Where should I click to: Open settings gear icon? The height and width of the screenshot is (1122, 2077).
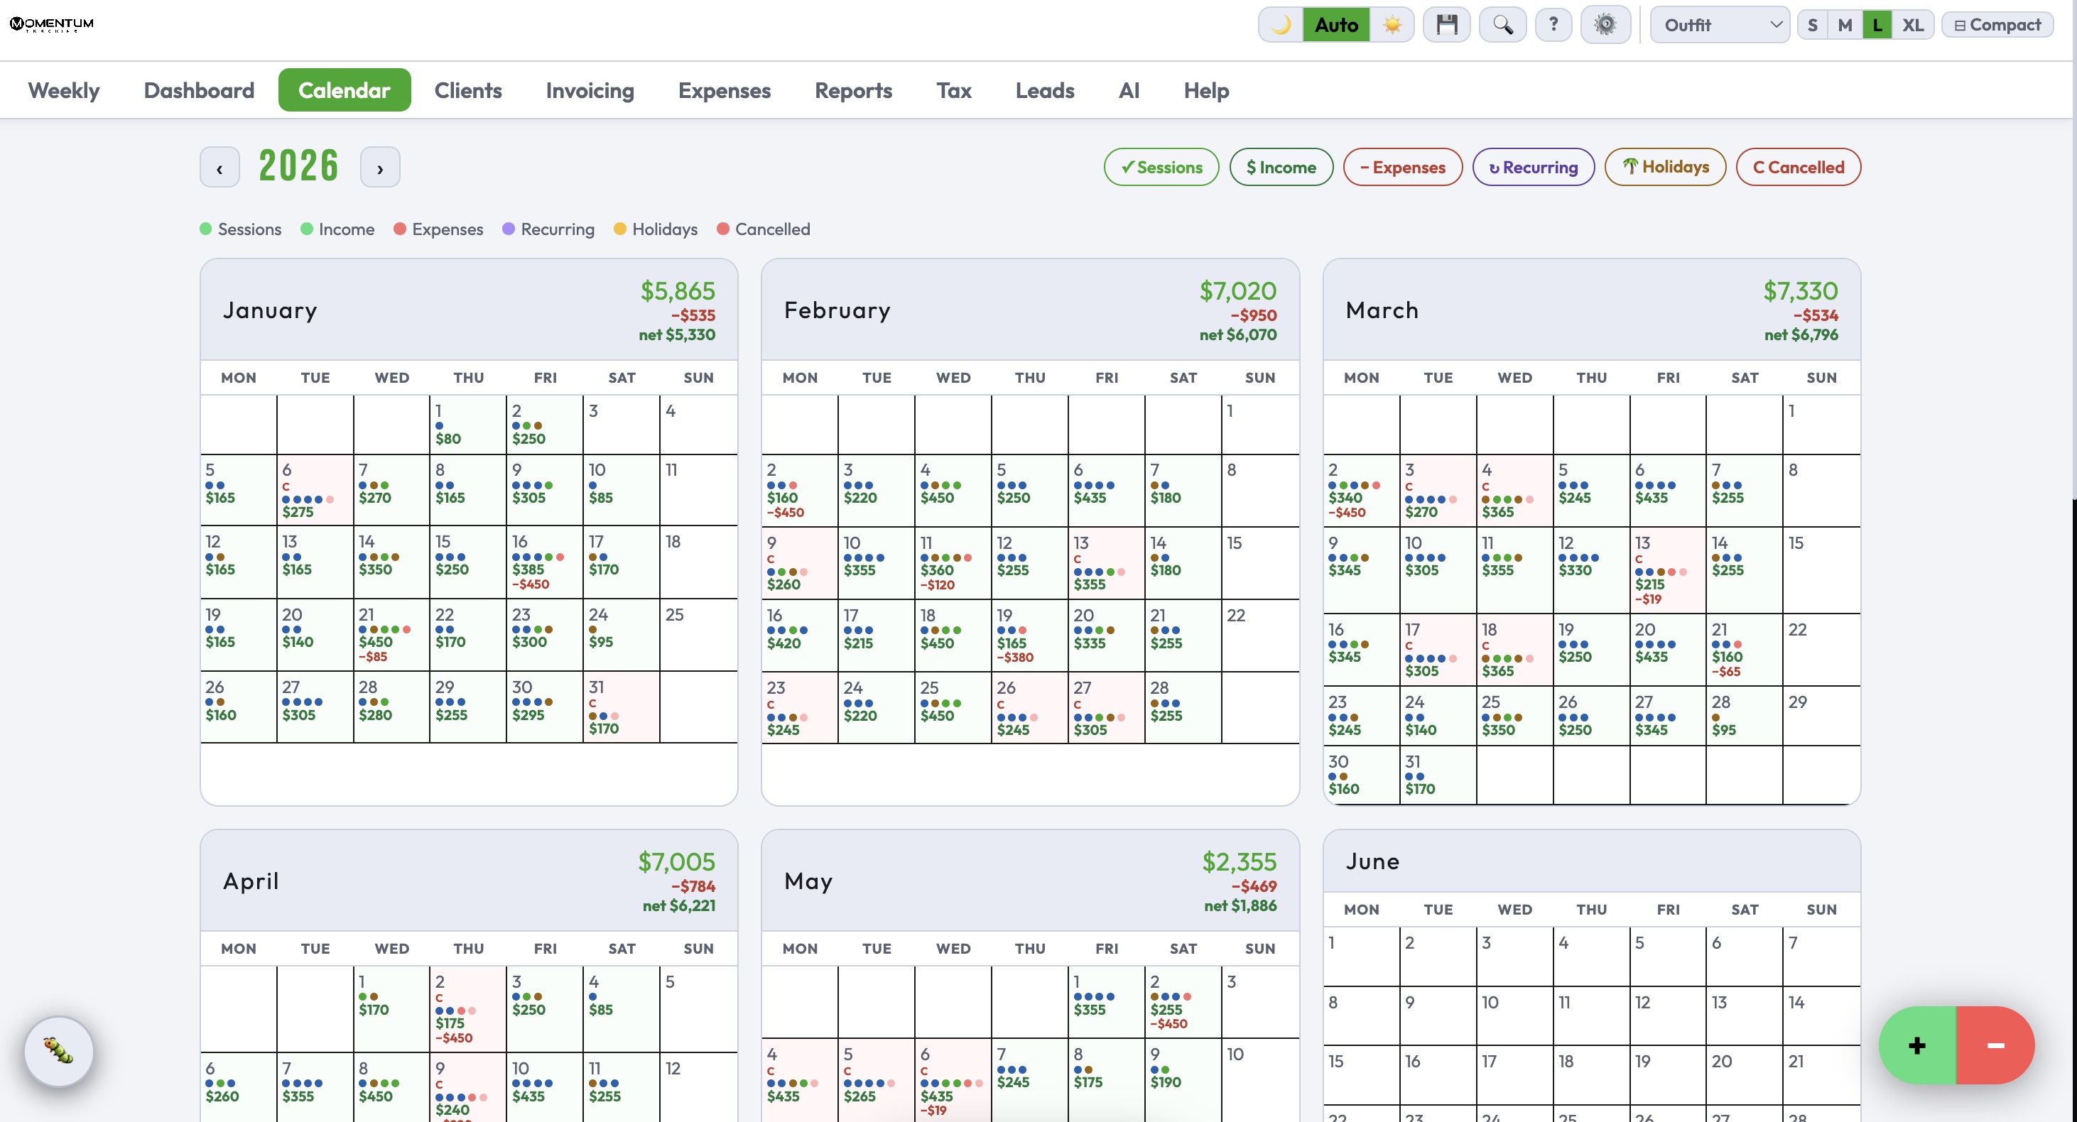(1605, 25)
